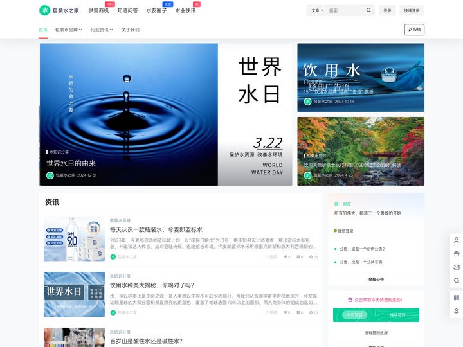Click the 水知识分享 tag on the main slide
The height and width of the screenshot is (347, 463).
(x=59, y=152)
